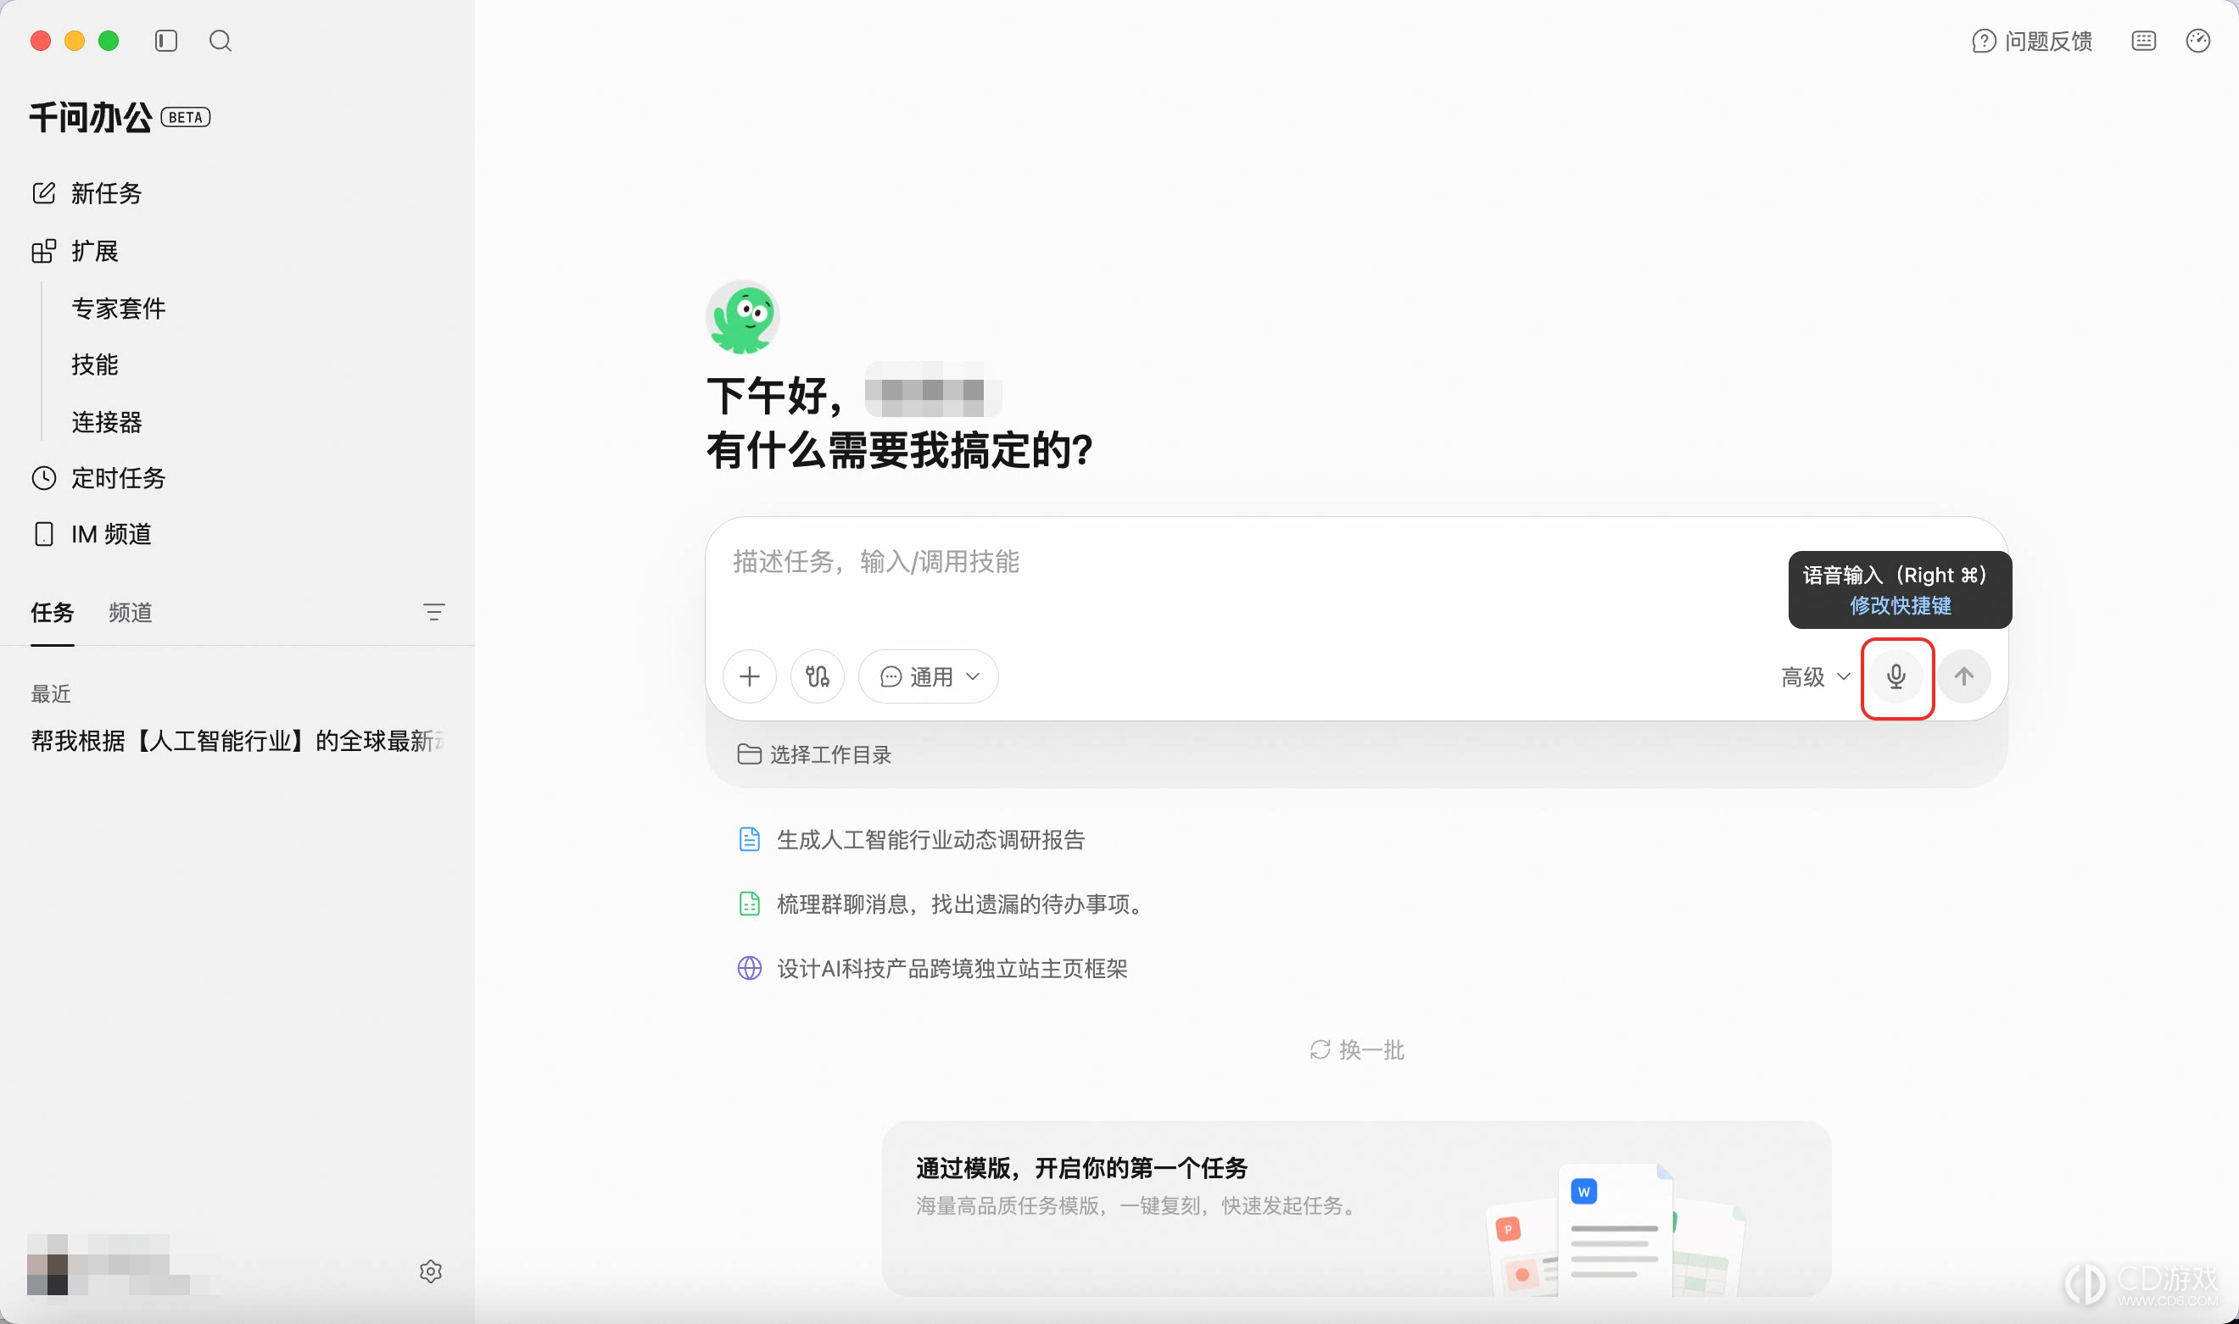Image resolution: width=2239 pixels, height=1324 pixels.
Task: Switch to the 频道 tab
Action: [131, 612]
